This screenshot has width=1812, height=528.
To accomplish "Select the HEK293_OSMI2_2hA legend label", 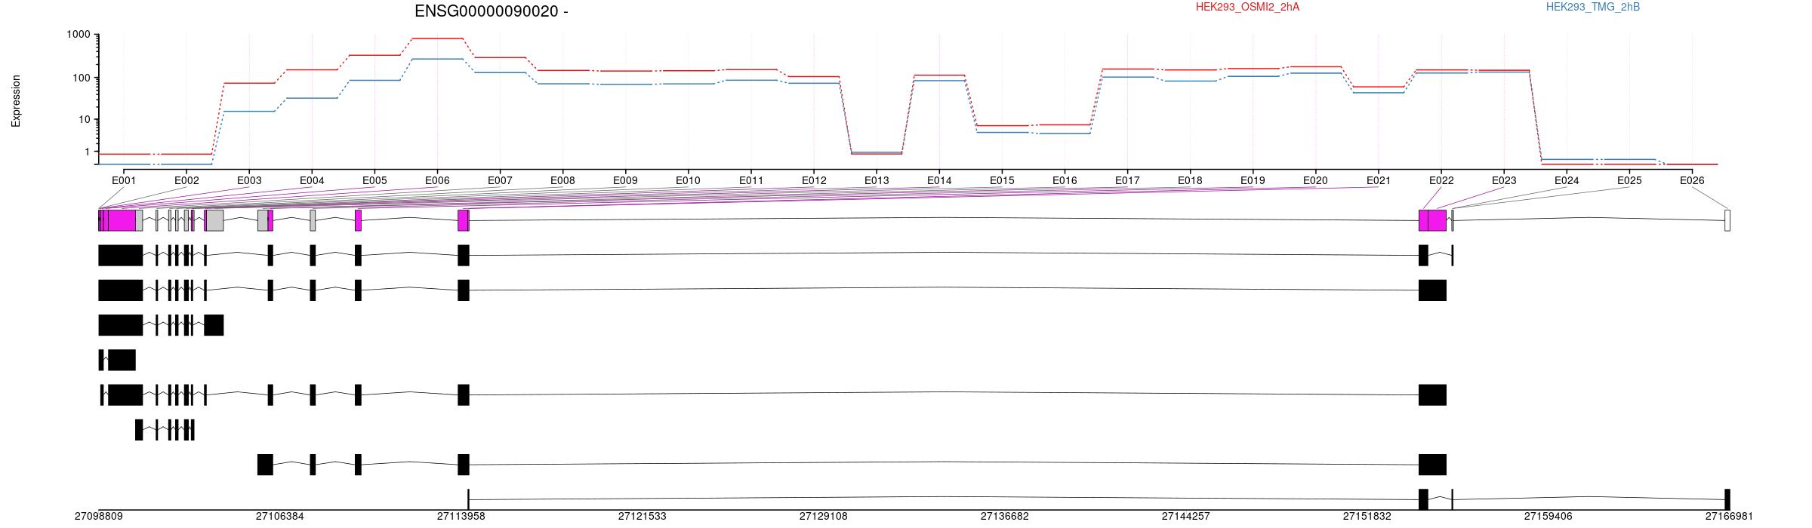I will [1247, 7].
